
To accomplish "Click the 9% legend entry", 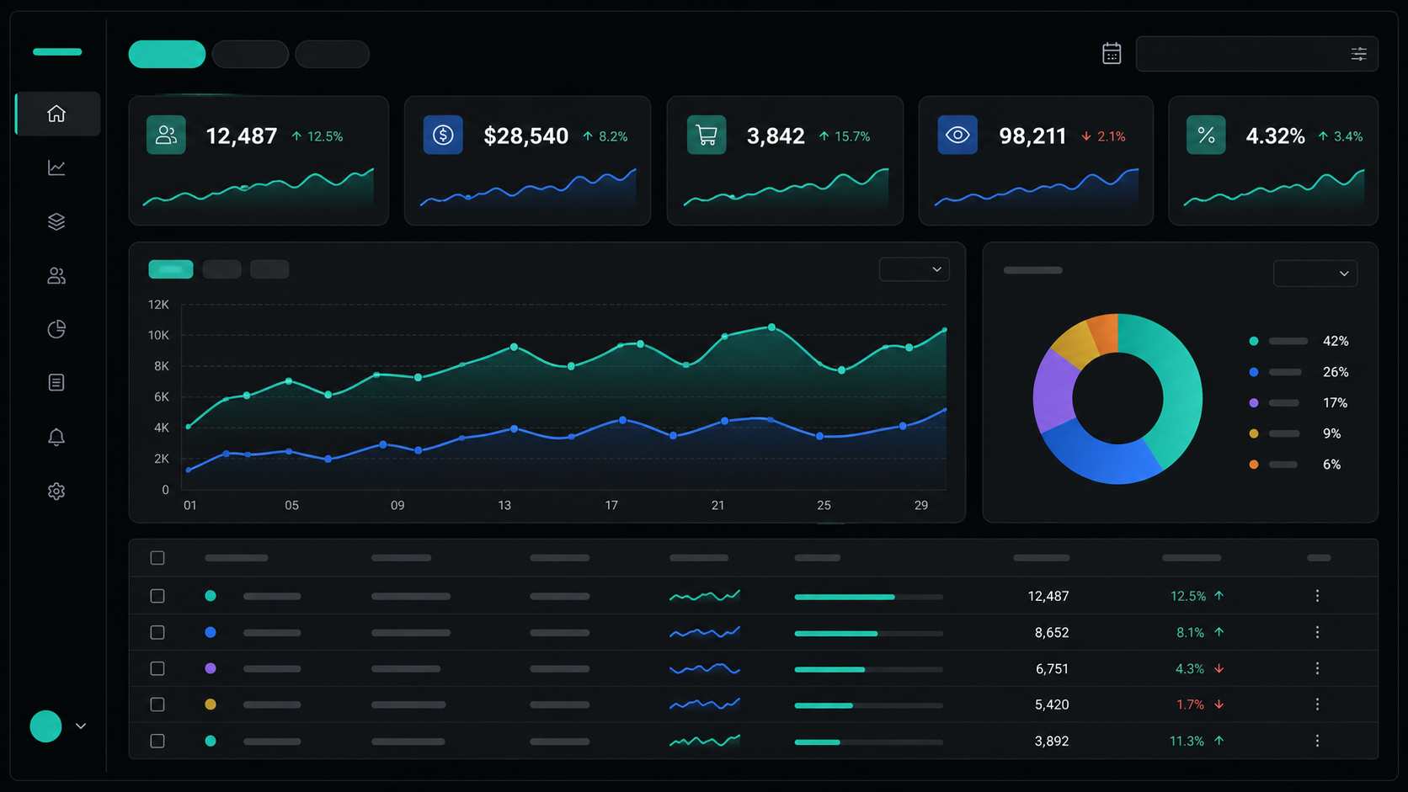I will tap(1295, 433).
